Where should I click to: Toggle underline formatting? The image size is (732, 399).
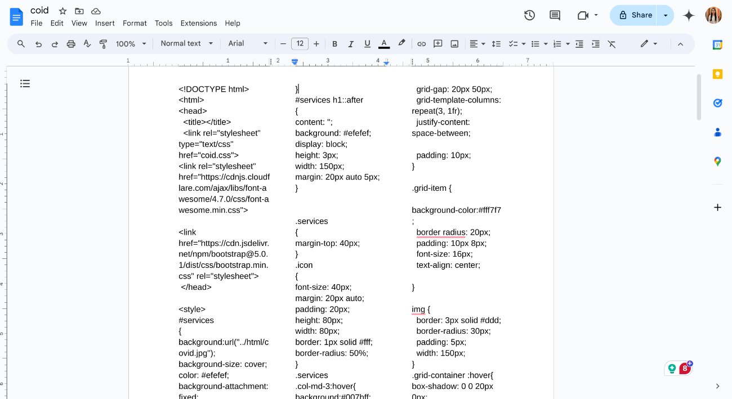pyautogui.click(x=367, y=43)
